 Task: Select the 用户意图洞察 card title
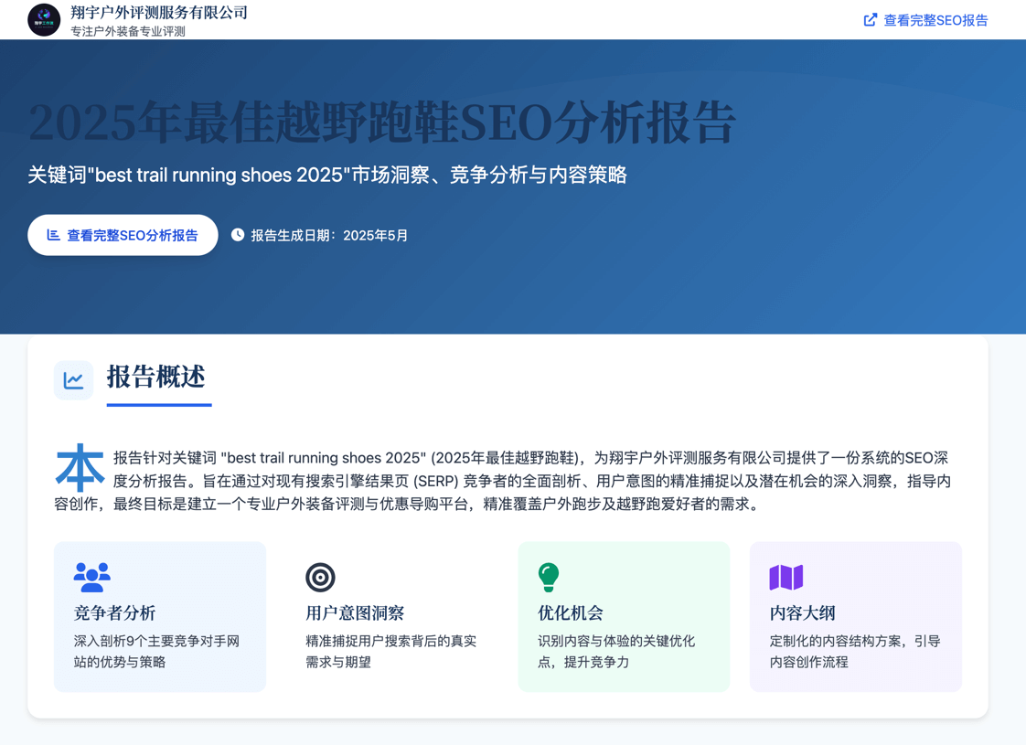pos(355,613)
